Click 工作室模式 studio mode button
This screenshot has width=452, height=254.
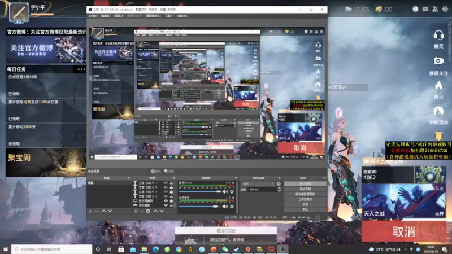(x=305, y=199)
